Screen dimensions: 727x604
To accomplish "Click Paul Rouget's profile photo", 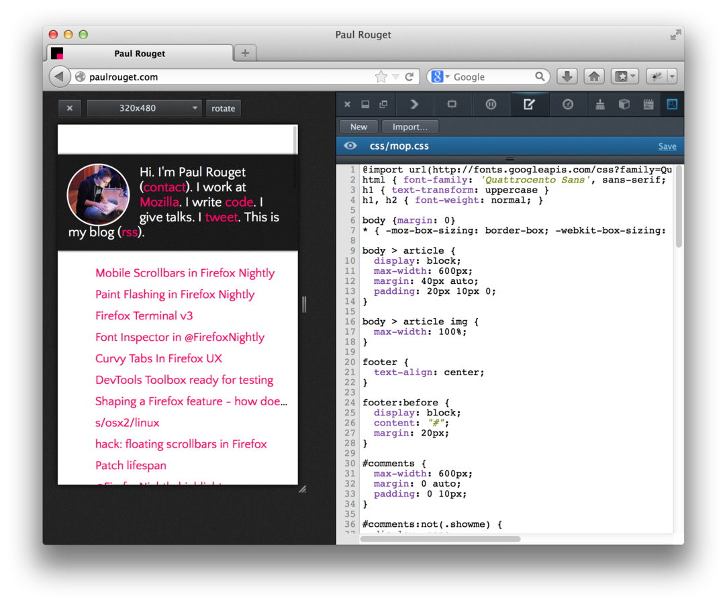I will [x=98, y=194].
